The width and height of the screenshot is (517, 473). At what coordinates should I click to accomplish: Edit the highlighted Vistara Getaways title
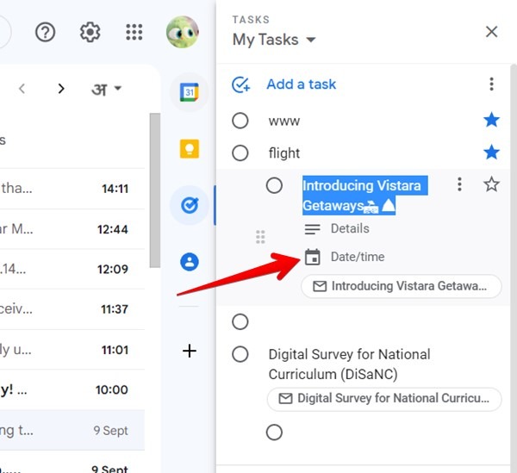tap(365, 195)
